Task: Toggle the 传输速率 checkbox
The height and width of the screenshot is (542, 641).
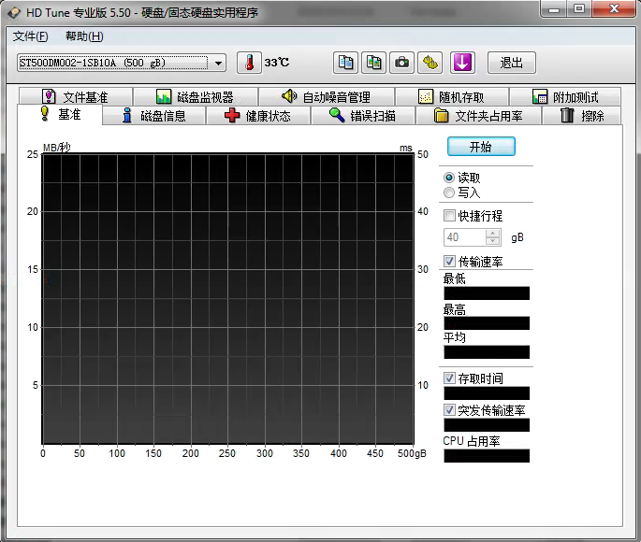Action: [450, 261]
